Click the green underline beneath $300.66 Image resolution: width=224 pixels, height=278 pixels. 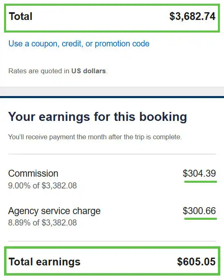click(x=200, y=219)
